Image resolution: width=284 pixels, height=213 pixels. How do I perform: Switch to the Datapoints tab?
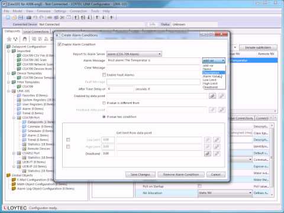[12, 31]
